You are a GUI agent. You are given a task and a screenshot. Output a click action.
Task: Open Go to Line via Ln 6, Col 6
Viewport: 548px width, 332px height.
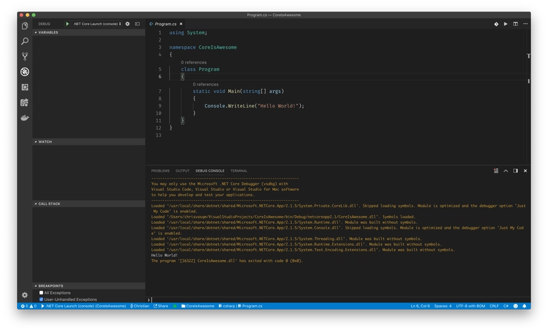click(x=420, y=306)
